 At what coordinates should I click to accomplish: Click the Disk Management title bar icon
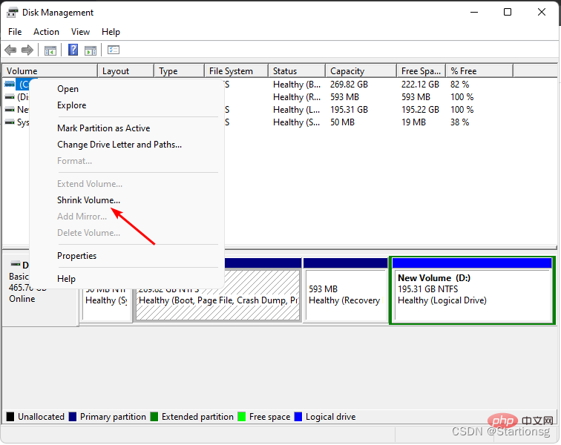[12, 13]
